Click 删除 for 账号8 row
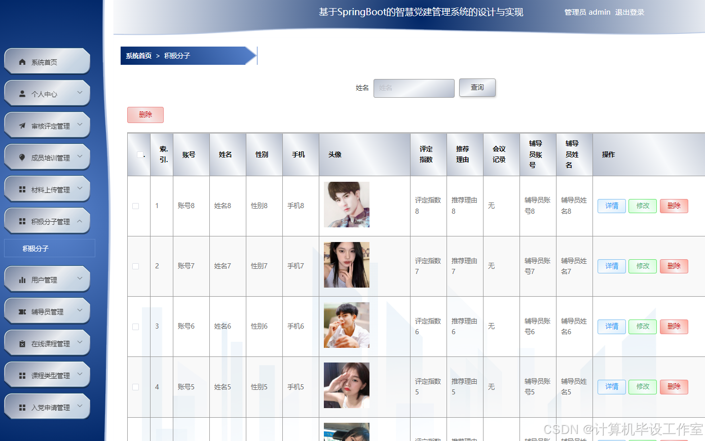Image resolution: width=705 pixels, height=441 pixels. [674, 206]
